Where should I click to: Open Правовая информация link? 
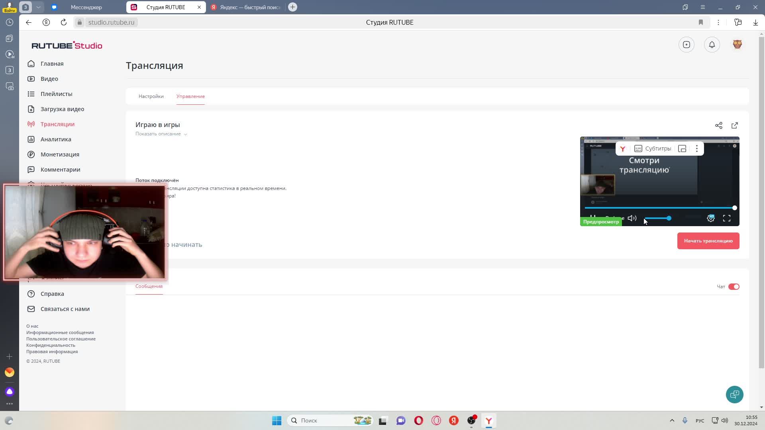[52, 352]
